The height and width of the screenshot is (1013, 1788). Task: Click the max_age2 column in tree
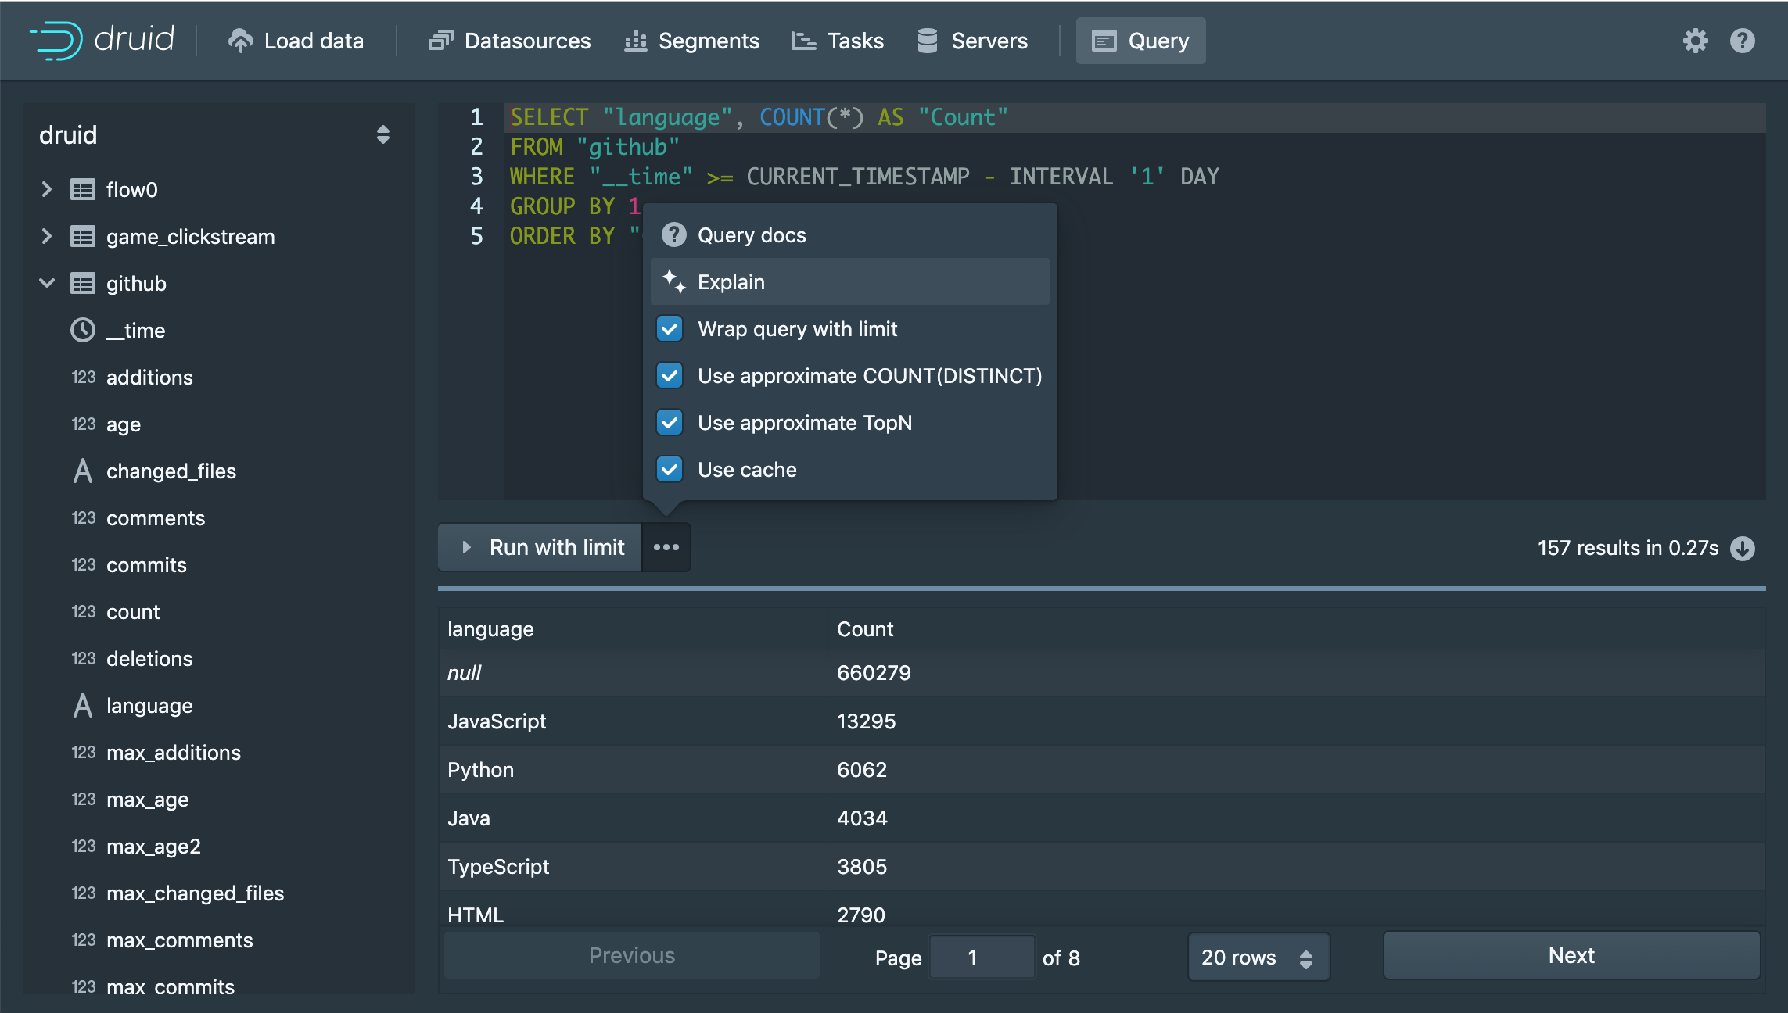click(153, 846)
